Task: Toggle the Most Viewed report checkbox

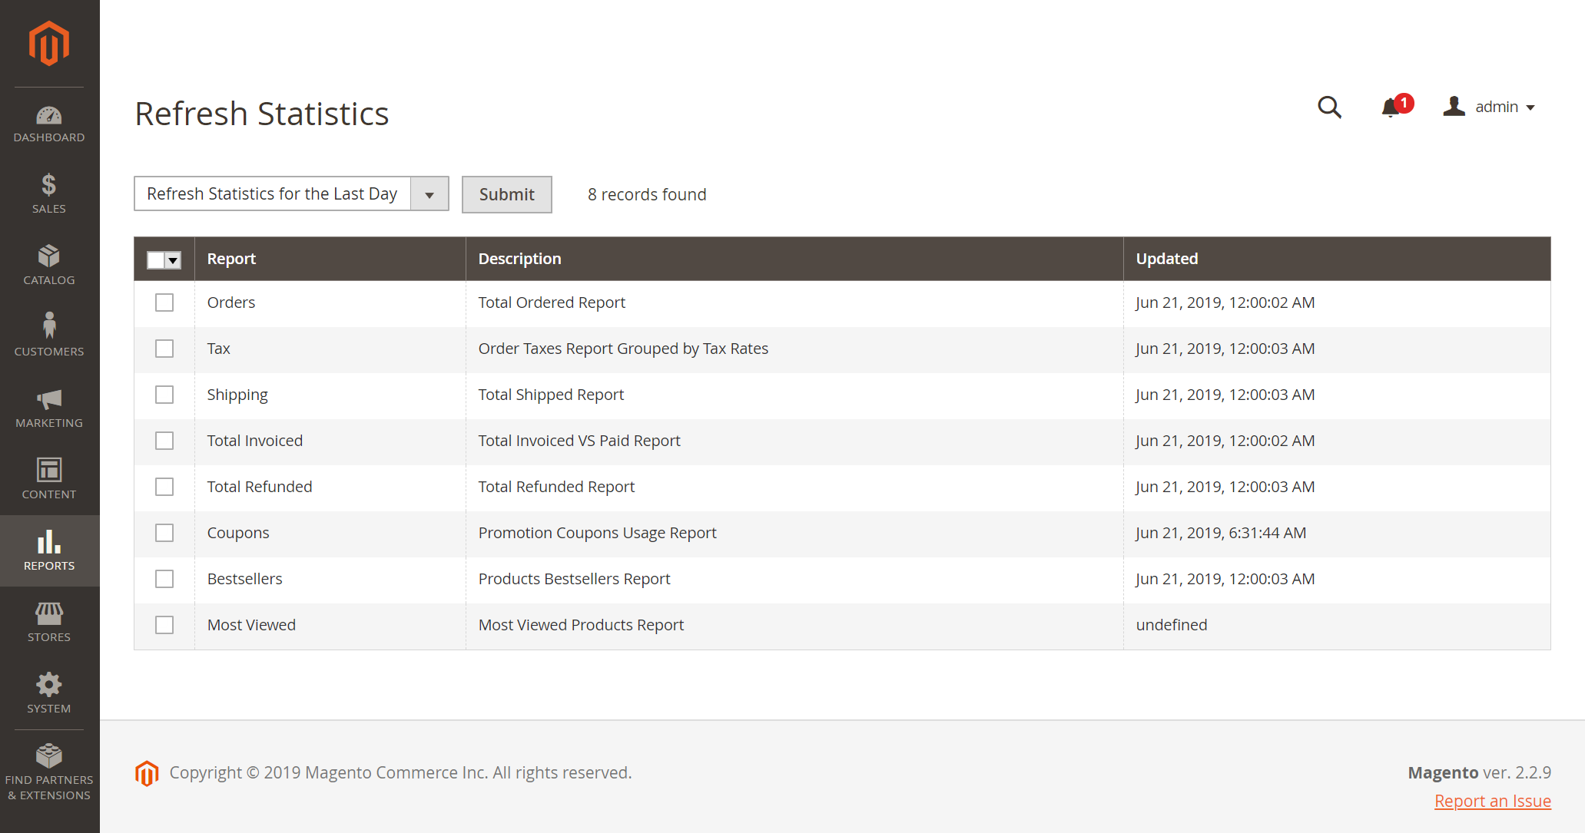Action: click(x=164, y=624)
